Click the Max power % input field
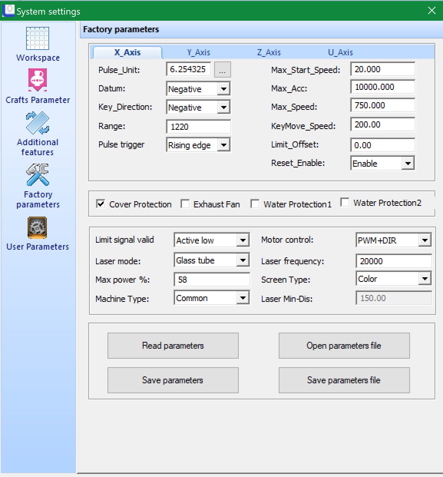Screen dimensions: 443x477 [212, 280]
